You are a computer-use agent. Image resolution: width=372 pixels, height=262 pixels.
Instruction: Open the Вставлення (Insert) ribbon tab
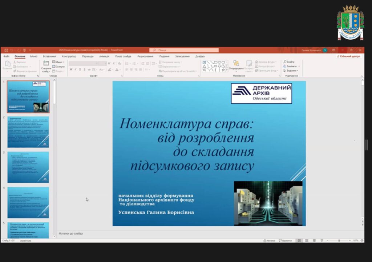pyautogui.click(x=49, y=56)
